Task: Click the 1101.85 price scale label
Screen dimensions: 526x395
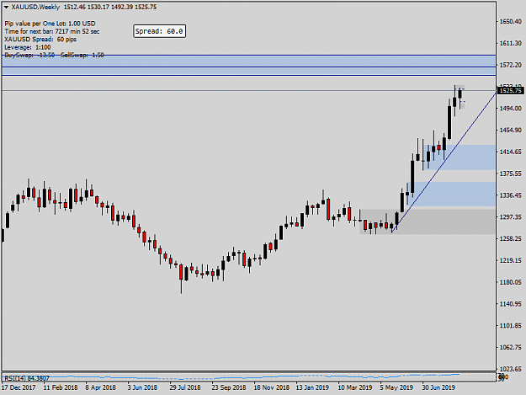Action: [x=511, y=326]
